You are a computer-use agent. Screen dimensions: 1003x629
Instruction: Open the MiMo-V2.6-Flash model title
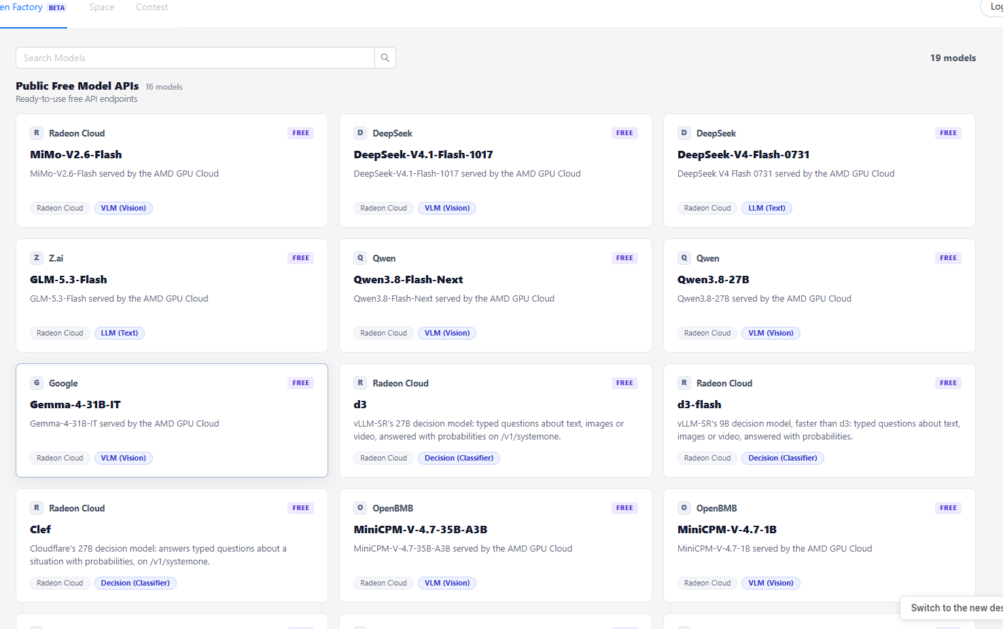coord(76,155)
